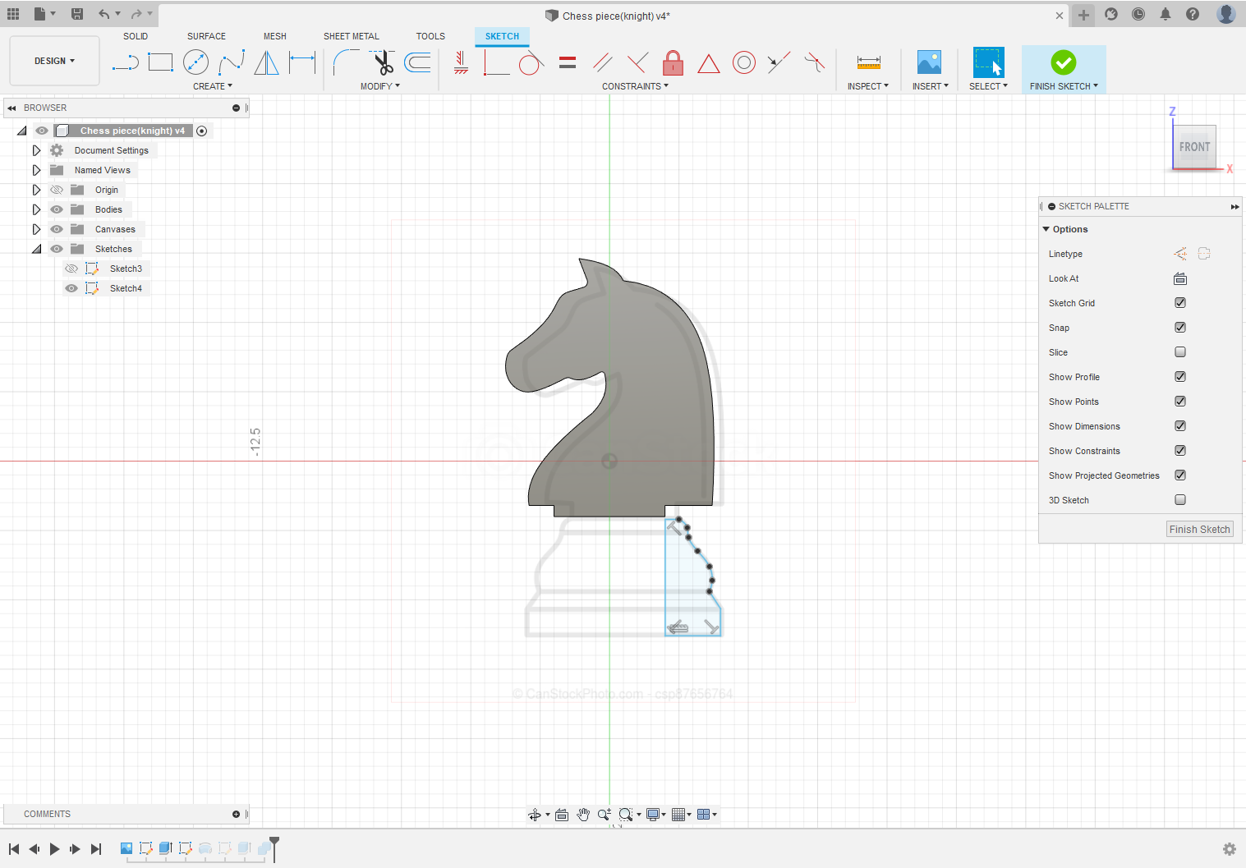Expand the Document Settings node
This screenshot has width=1246, height=868.
36,150
